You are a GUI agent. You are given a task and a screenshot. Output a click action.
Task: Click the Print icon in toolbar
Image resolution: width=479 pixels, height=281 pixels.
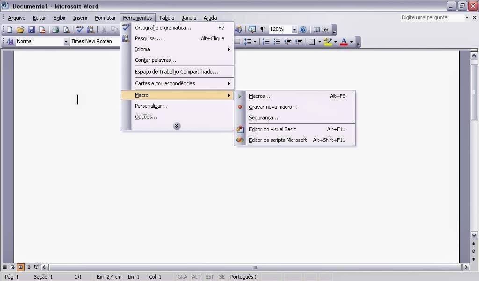click(55, 30)
